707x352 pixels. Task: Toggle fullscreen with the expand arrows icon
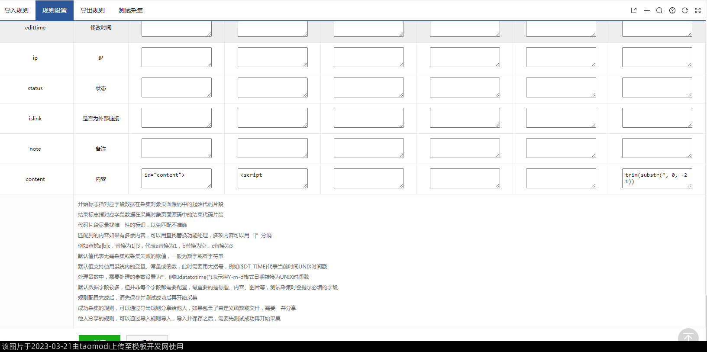[x=698, y=10]
